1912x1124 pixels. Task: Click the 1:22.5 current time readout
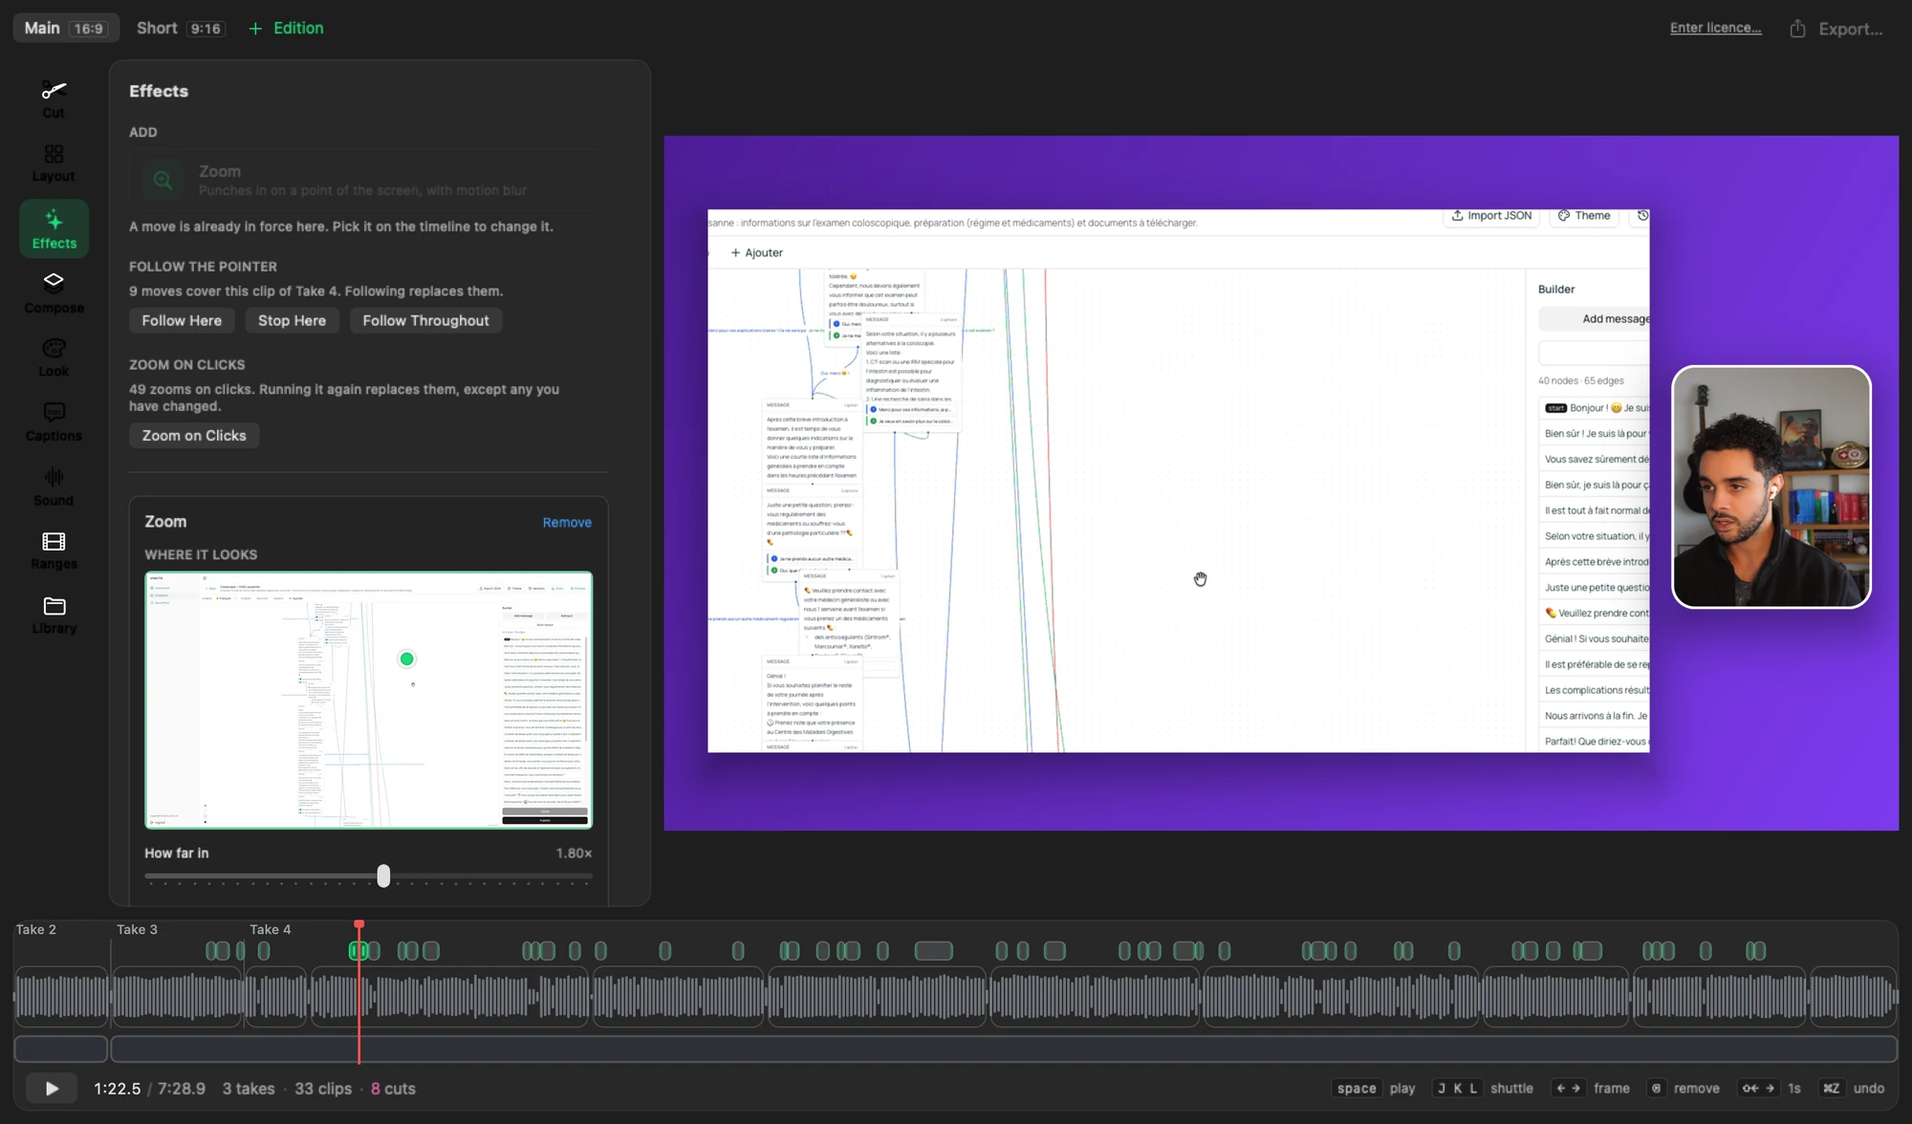point(117,1089)
